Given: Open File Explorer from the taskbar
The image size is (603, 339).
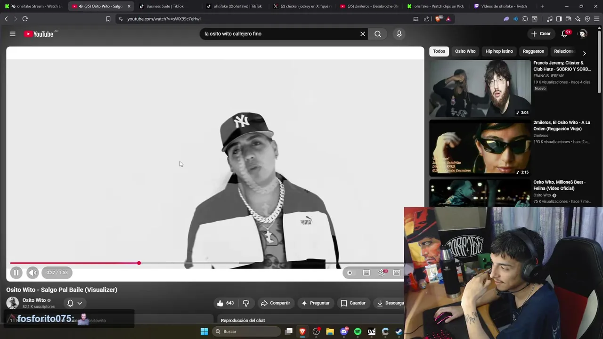Looking at the screenshot, I should tap(330, 331).
